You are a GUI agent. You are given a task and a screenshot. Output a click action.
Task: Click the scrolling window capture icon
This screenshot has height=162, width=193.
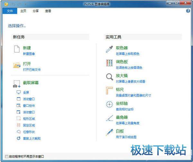[x=19, y=112]
